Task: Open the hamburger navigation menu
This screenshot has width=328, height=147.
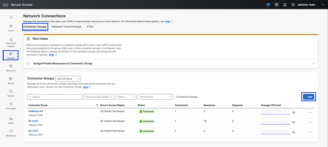Action: [x=11, y=17]
